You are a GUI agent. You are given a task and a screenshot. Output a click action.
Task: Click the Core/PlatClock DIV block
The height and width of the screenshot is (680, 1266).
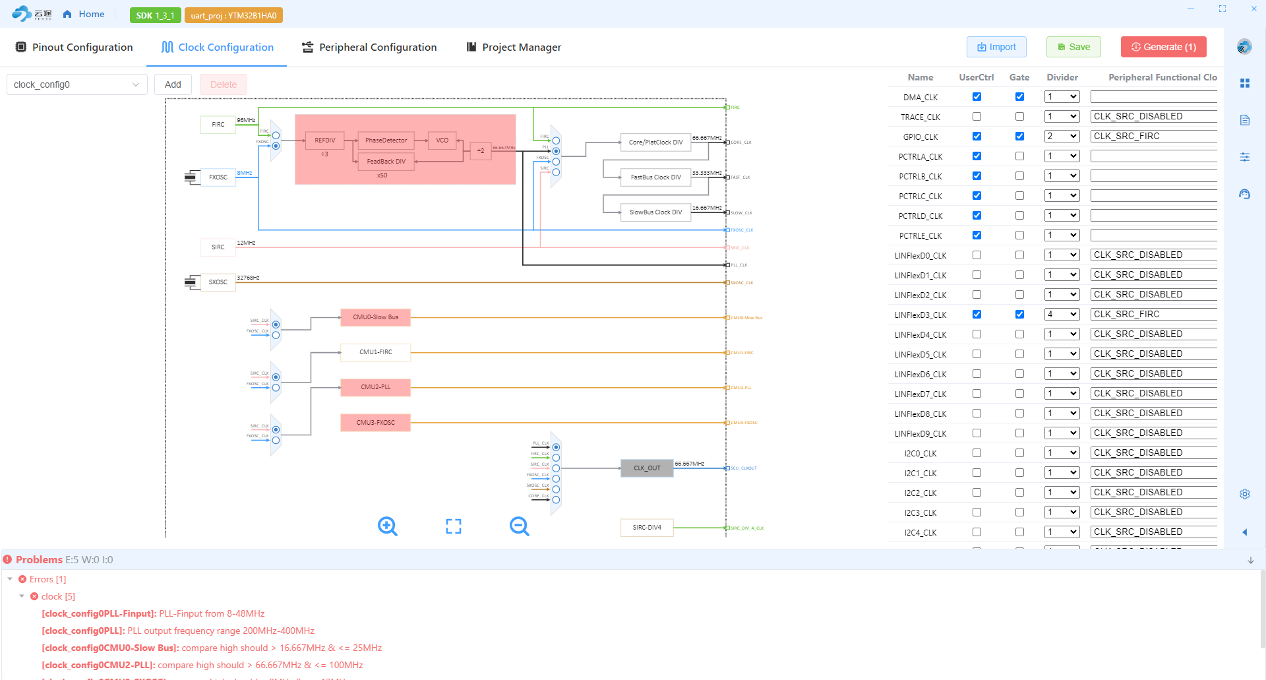[655, 142]
